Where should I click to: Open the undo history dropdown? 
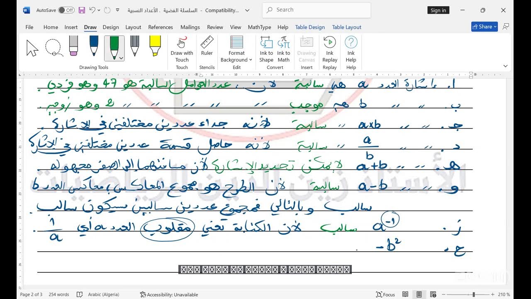pos(99,10)
